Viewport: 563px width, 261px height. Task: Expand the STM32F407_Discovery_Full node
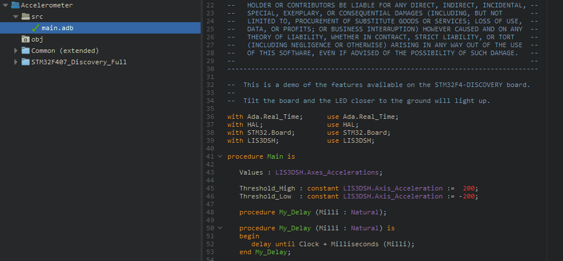click(16, 62)
